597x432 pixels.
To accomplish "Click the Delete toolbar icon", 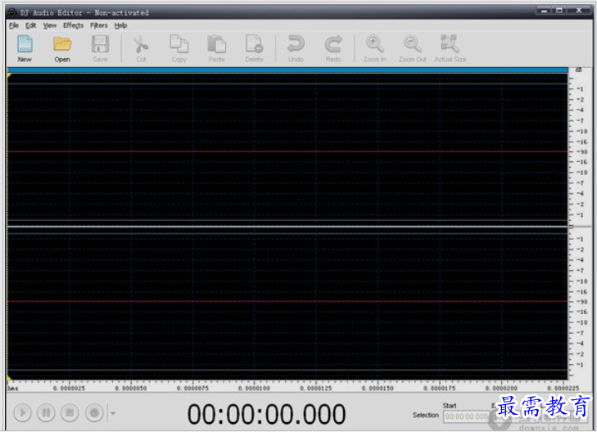I will pos(254,48).
